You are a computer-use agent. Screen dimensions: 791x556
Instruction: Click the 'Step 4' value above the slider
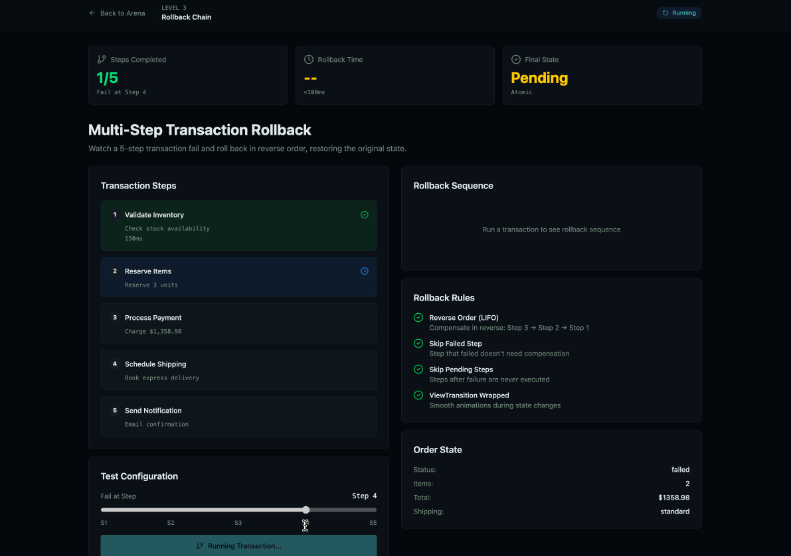coord(364,496)
